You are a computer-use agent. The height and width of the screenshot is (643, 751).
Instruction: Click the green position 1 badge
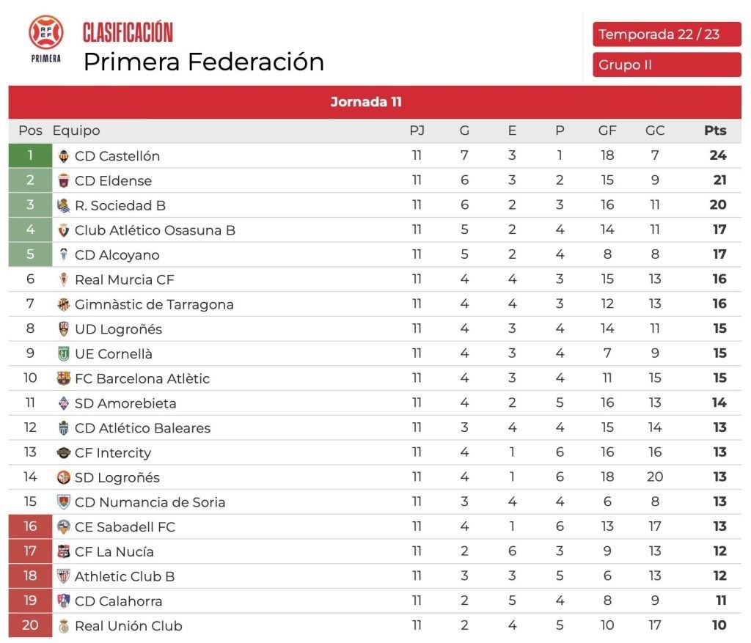click(30, 156)
